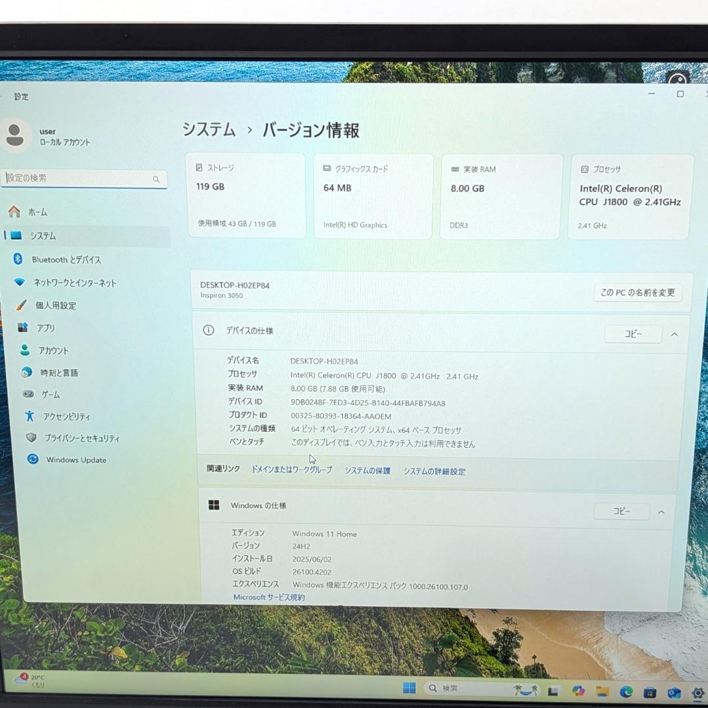The width and height of the screenshot is (708, 708).
Task: Select the OS ビルド value 26100.4202
Action: click(x=312, y=572)
